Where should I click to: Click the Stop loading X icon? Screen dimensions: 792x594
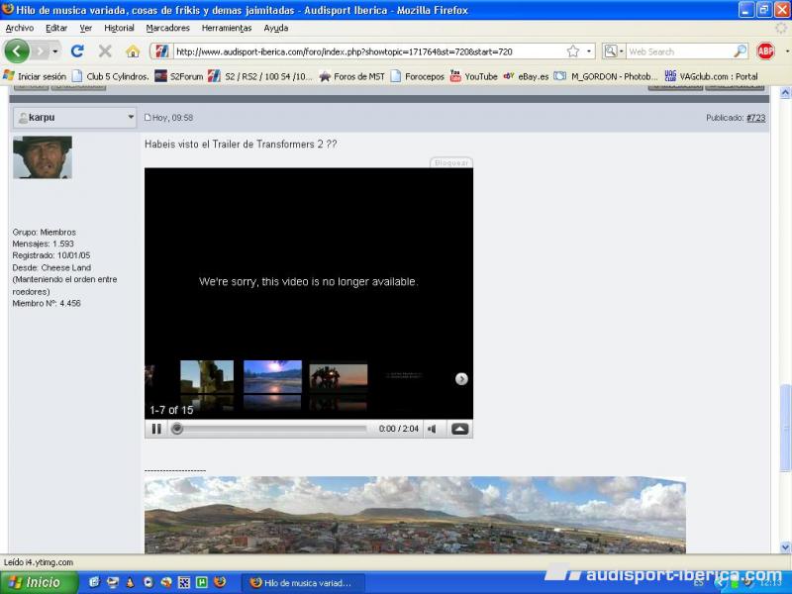(105, 50)
